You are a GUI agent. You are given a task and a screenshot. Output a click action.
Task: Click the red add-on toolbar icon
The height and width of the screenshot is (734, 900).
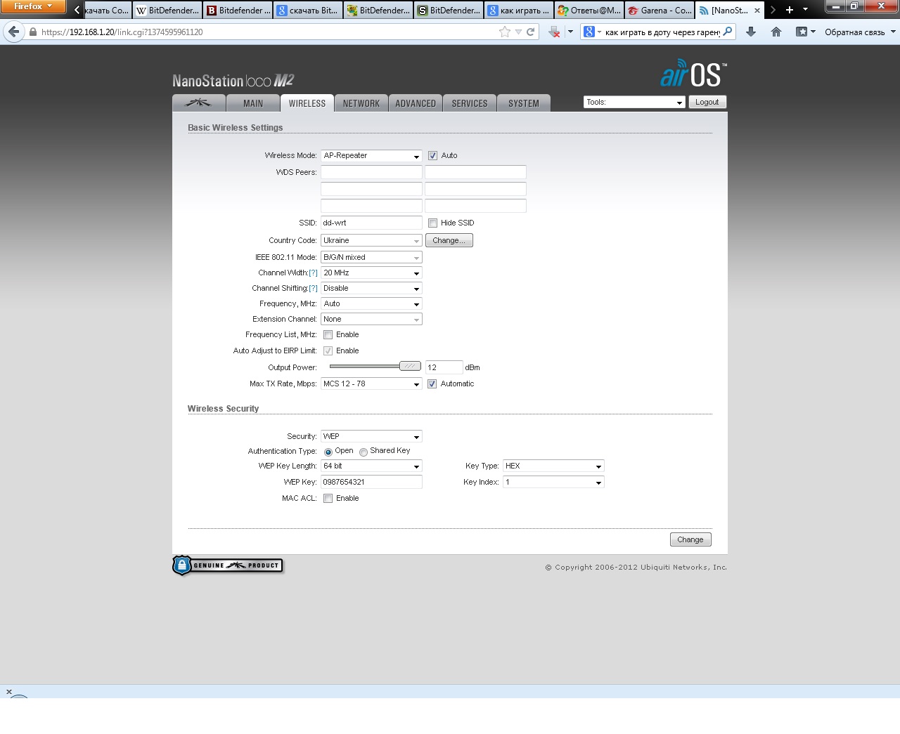tap(554, 32)
